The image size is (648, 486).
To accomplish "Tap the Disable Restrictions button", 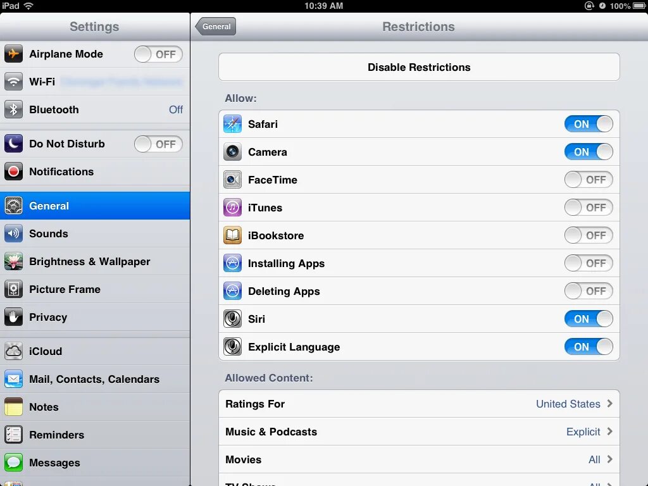I will [x=419, y=67].
